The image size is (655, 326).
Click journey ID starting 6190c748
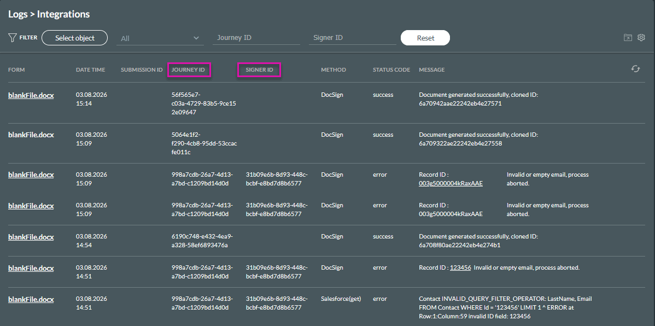(203, 241)
